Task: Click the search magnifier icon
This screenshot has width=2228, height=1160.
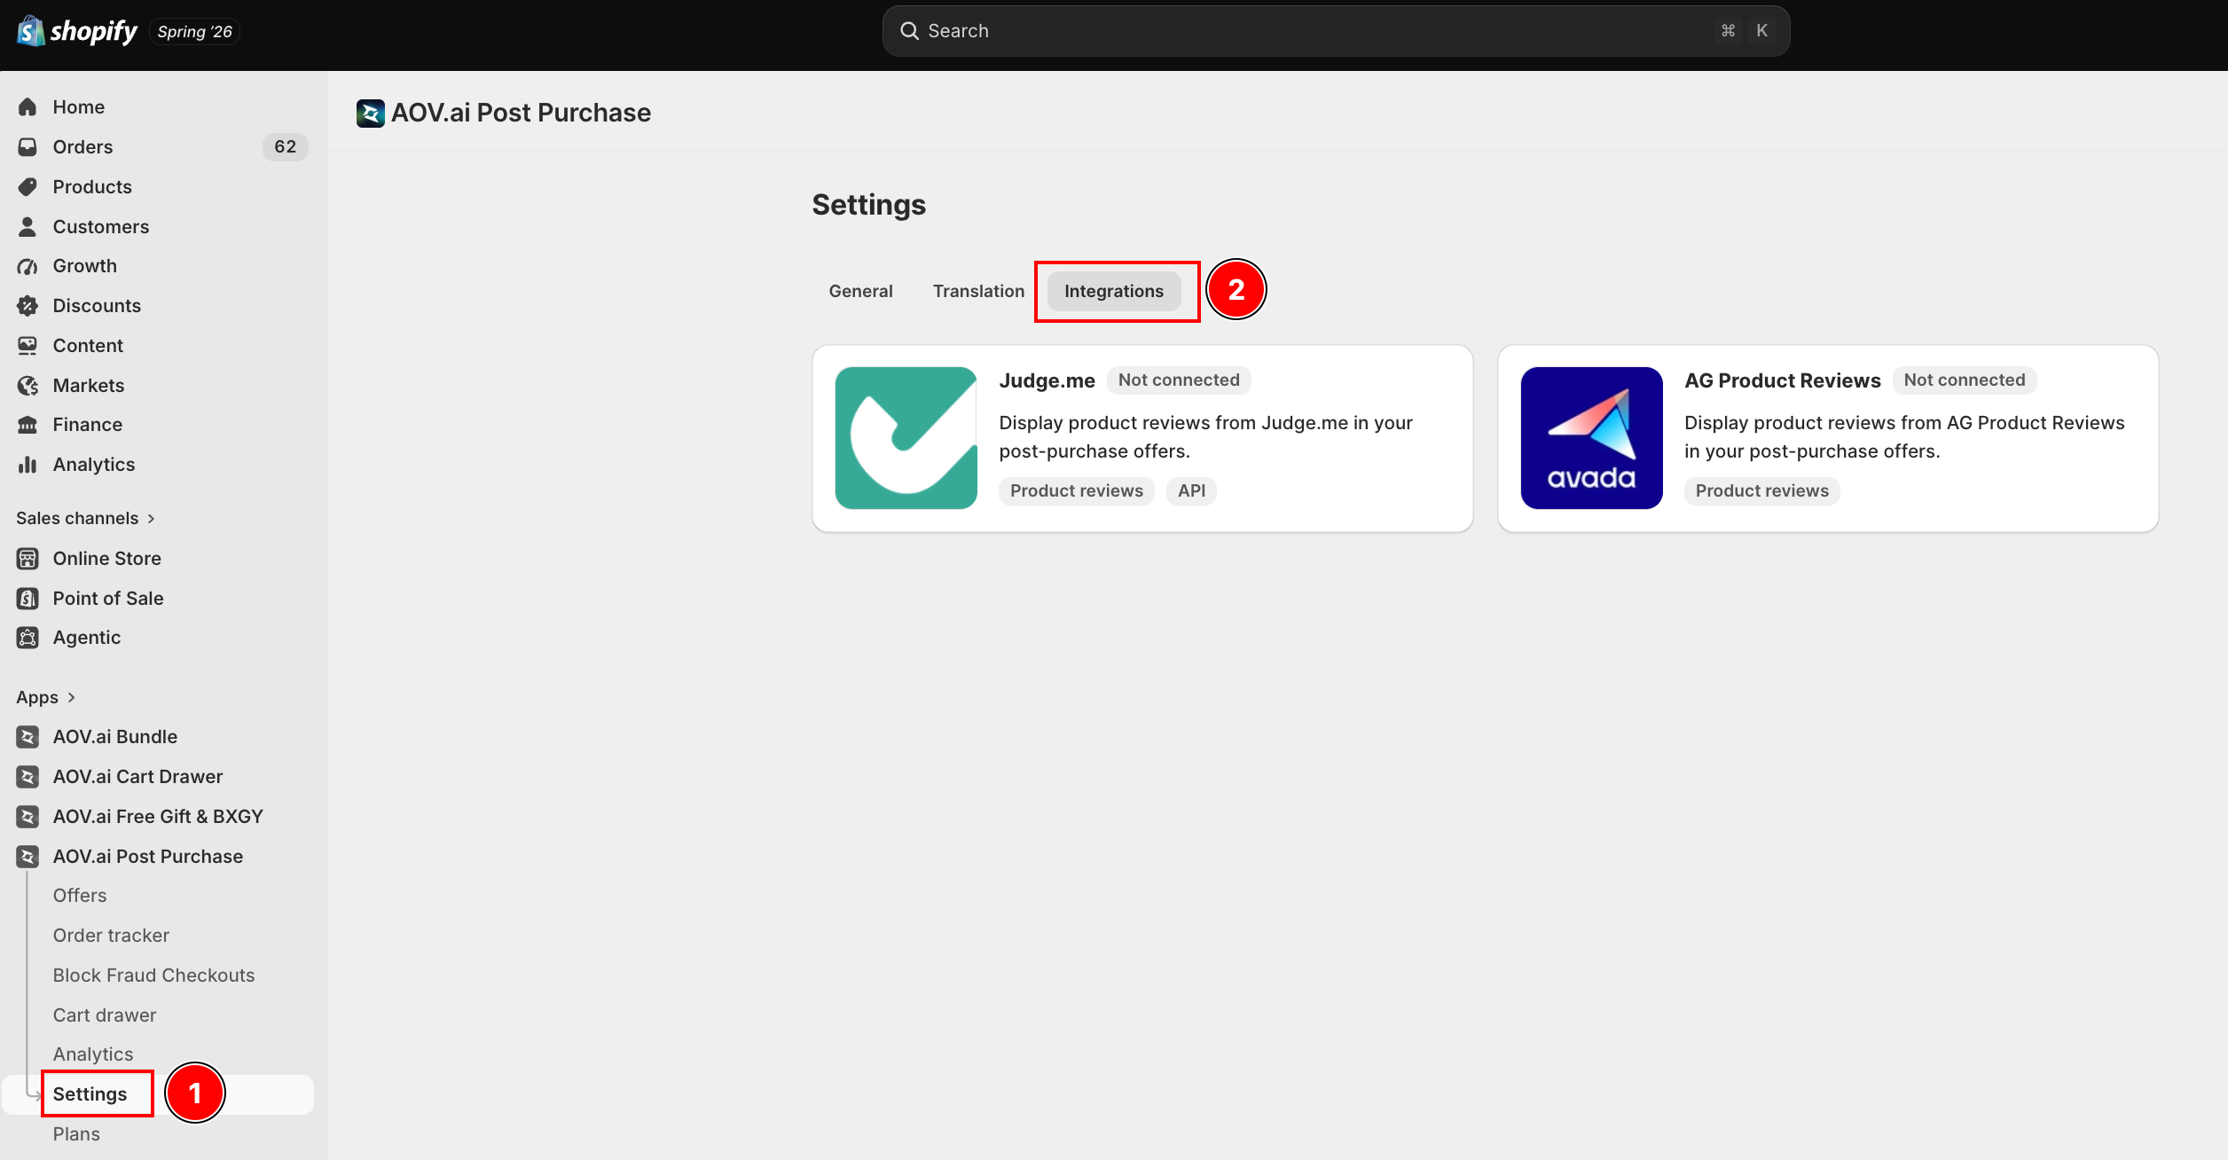Action: 909,31
